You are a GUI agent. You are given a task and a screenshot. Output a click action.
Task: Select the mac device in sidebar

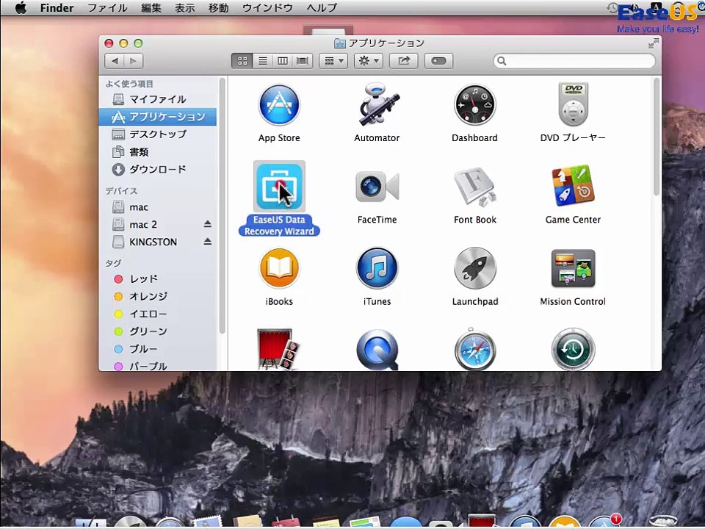(157, 207)
